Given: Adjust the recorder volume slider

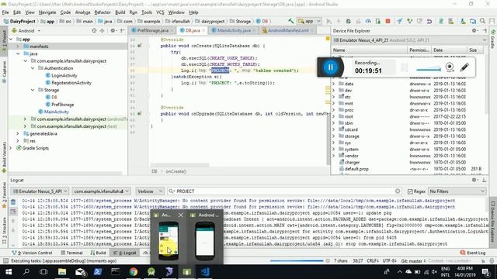Looking at the screenshot, I should [x=429, y=70].
